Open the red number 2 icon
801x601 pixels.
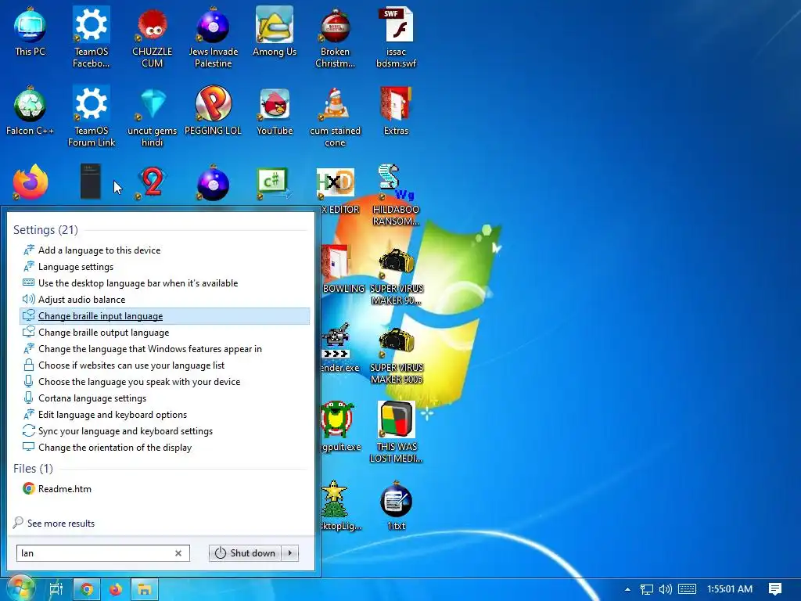click(x=153, y=182)
